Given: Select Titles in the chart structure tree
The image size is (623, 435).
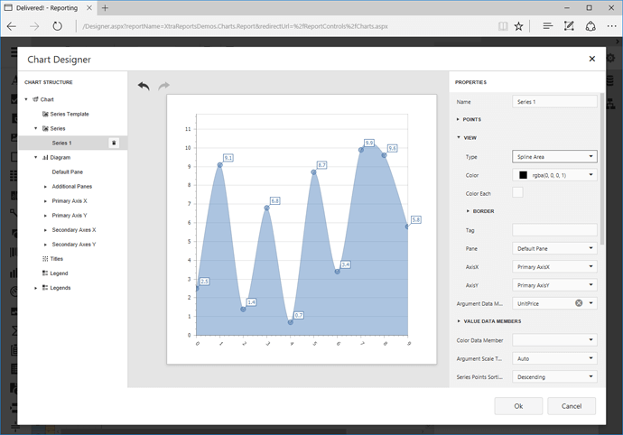Looking at the screenshot, I should 57,258.
